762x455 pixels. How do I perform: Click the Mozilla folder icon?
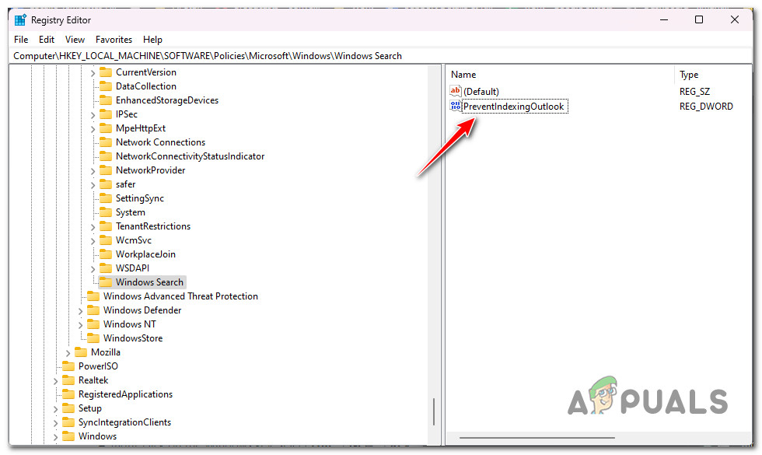click(x=81, y=352)
